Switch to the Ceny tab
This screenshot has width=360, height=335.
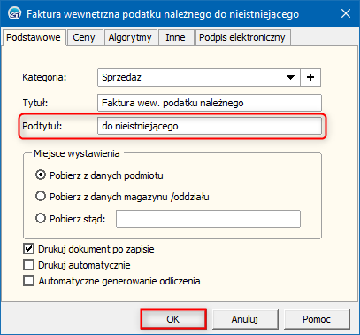coord(84,37)
